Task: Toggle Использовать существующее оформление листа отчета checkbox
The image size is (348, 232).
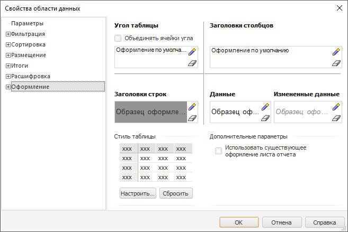Action: point(218,151)
